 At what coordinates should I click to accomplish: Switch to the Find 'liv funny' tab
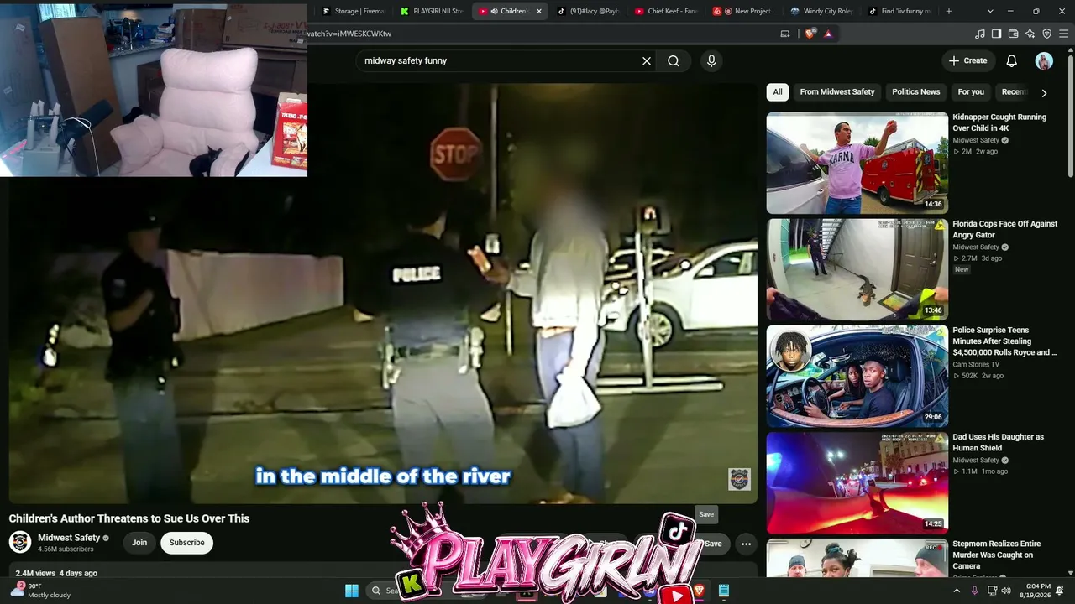901,11
